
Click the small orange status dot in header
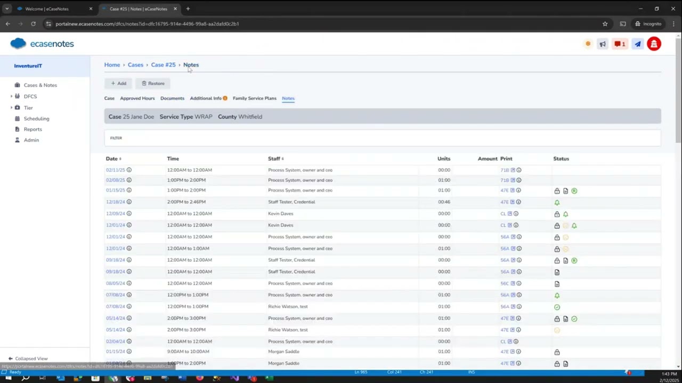coord(588,44)
